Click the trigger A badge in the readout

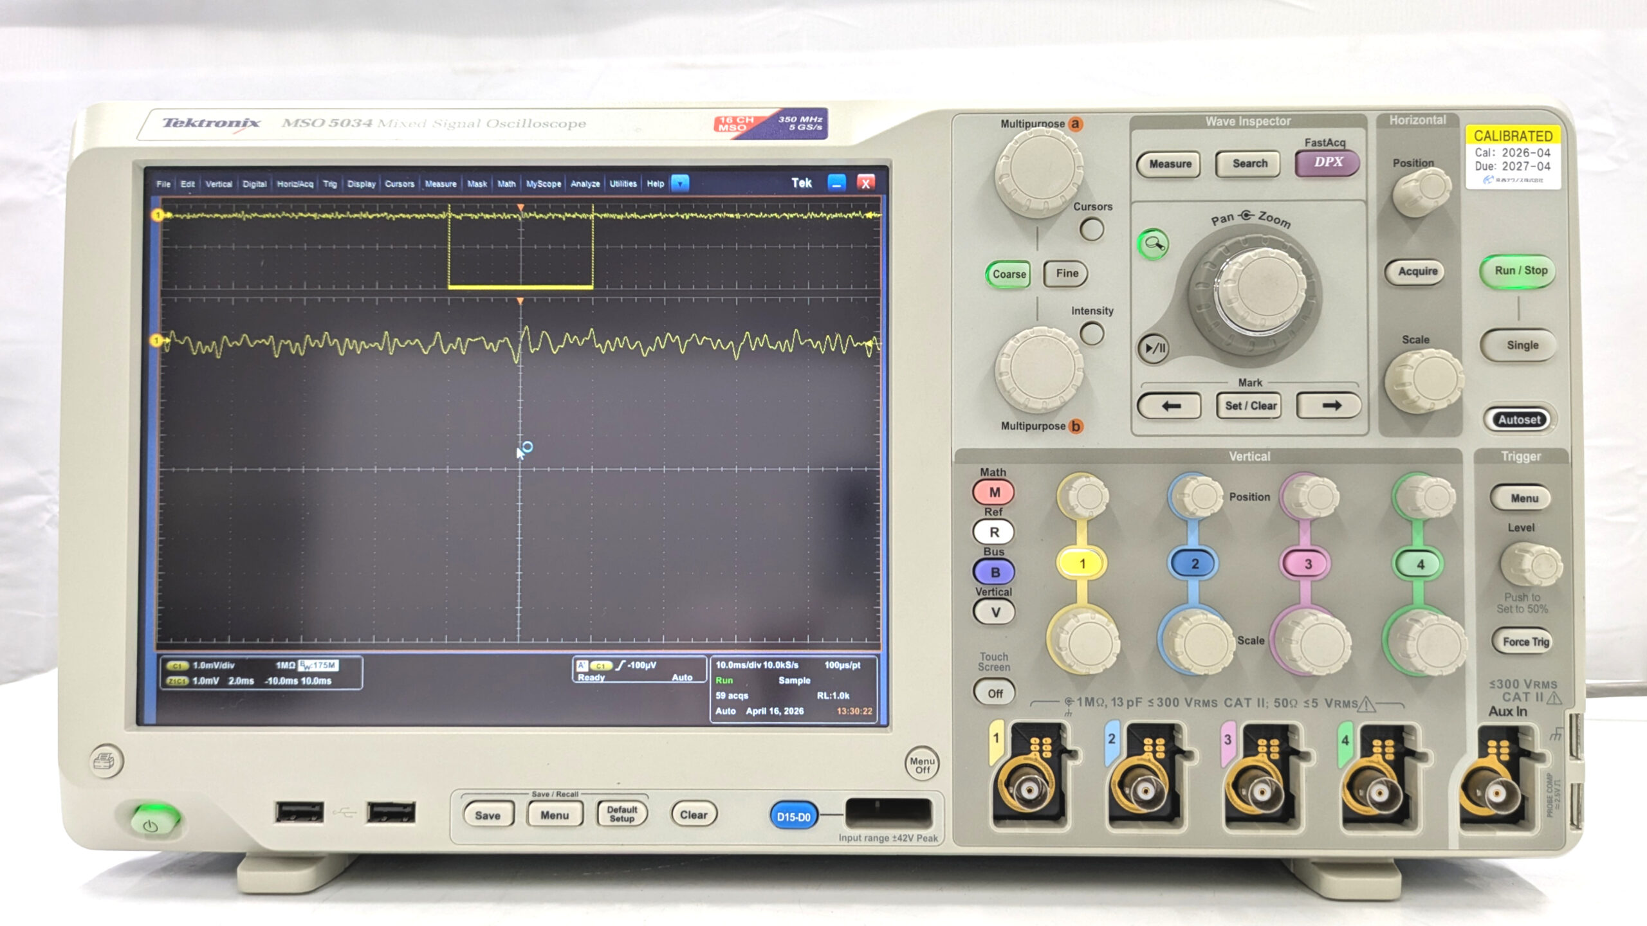pos(582,666)
